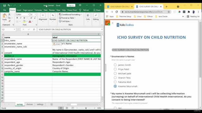Click the Tell me lightbulb icon

(80, 10)
